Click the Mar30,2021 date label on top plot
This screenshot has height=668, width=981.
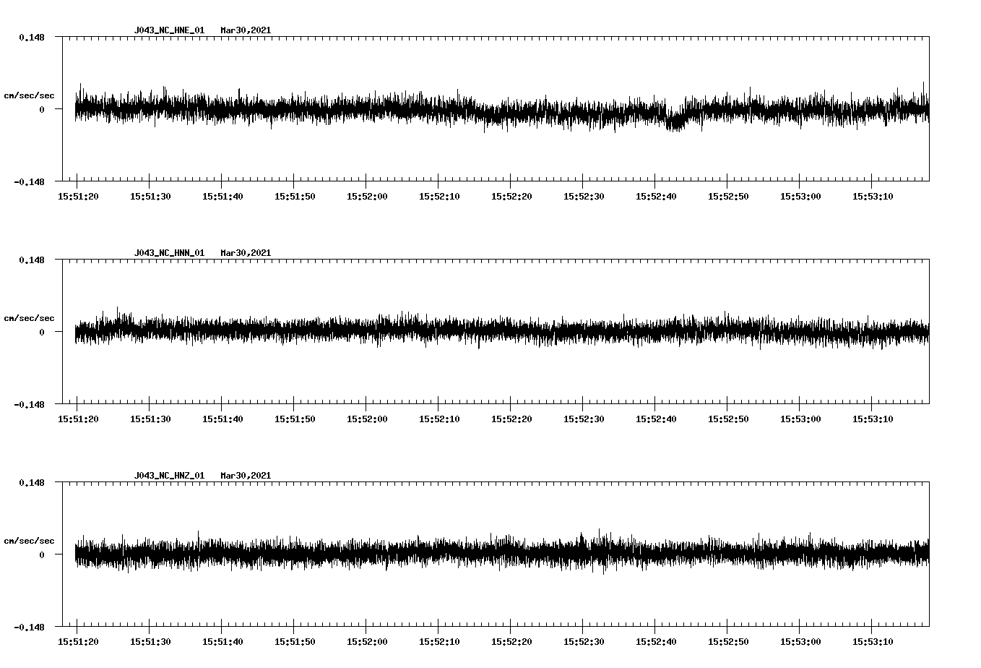point(246,30)
